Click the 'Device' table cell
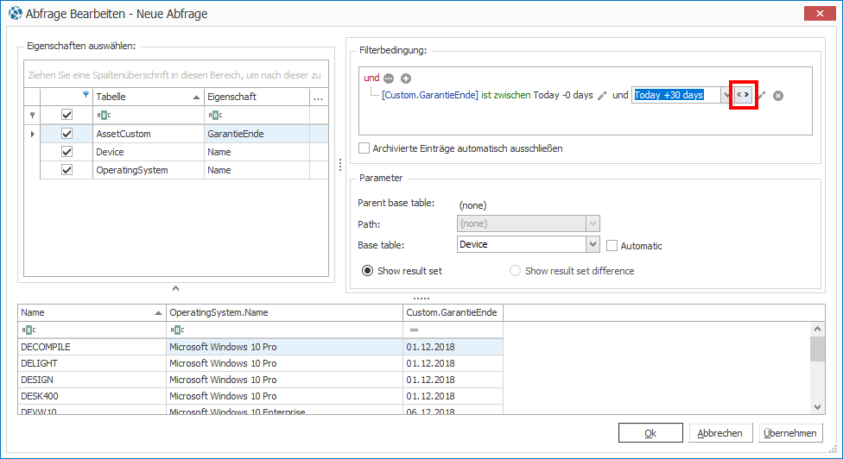 pyautogui.click(x=149, y=152)
